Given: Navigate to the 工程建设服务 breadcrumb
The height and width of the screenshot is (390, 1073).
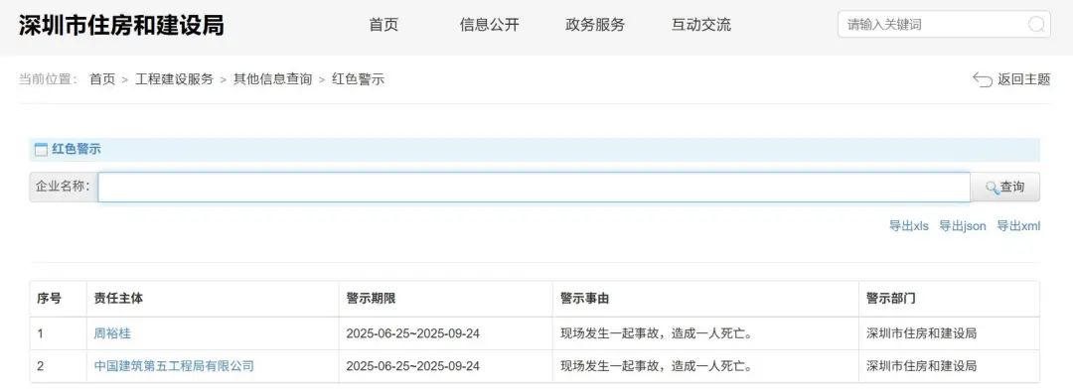Looking at the screenshot, I should (x=175, y=79).
